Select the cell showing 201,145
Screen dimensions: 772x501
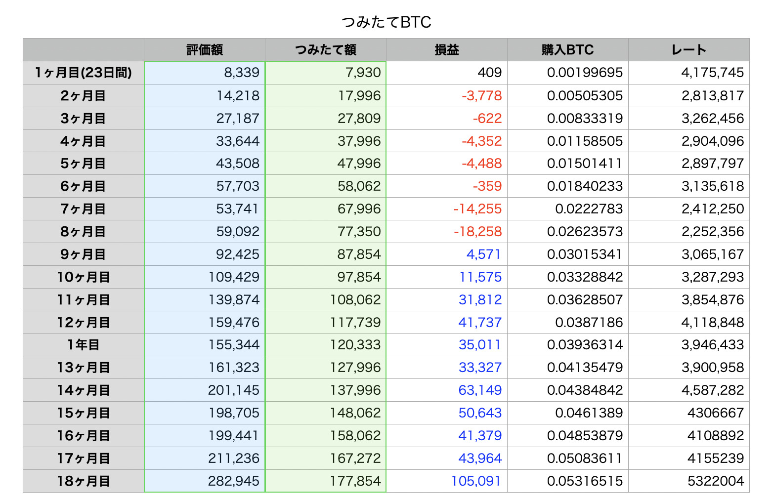205,390
